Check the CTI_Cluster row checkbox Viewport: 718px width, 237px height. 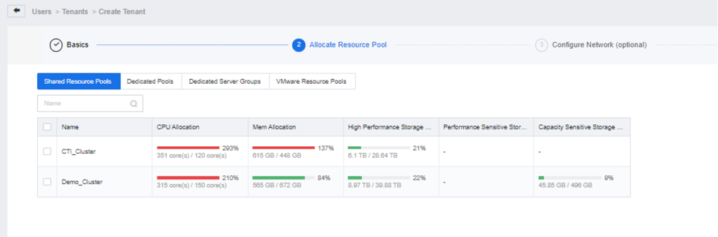[x=47, y=151]
